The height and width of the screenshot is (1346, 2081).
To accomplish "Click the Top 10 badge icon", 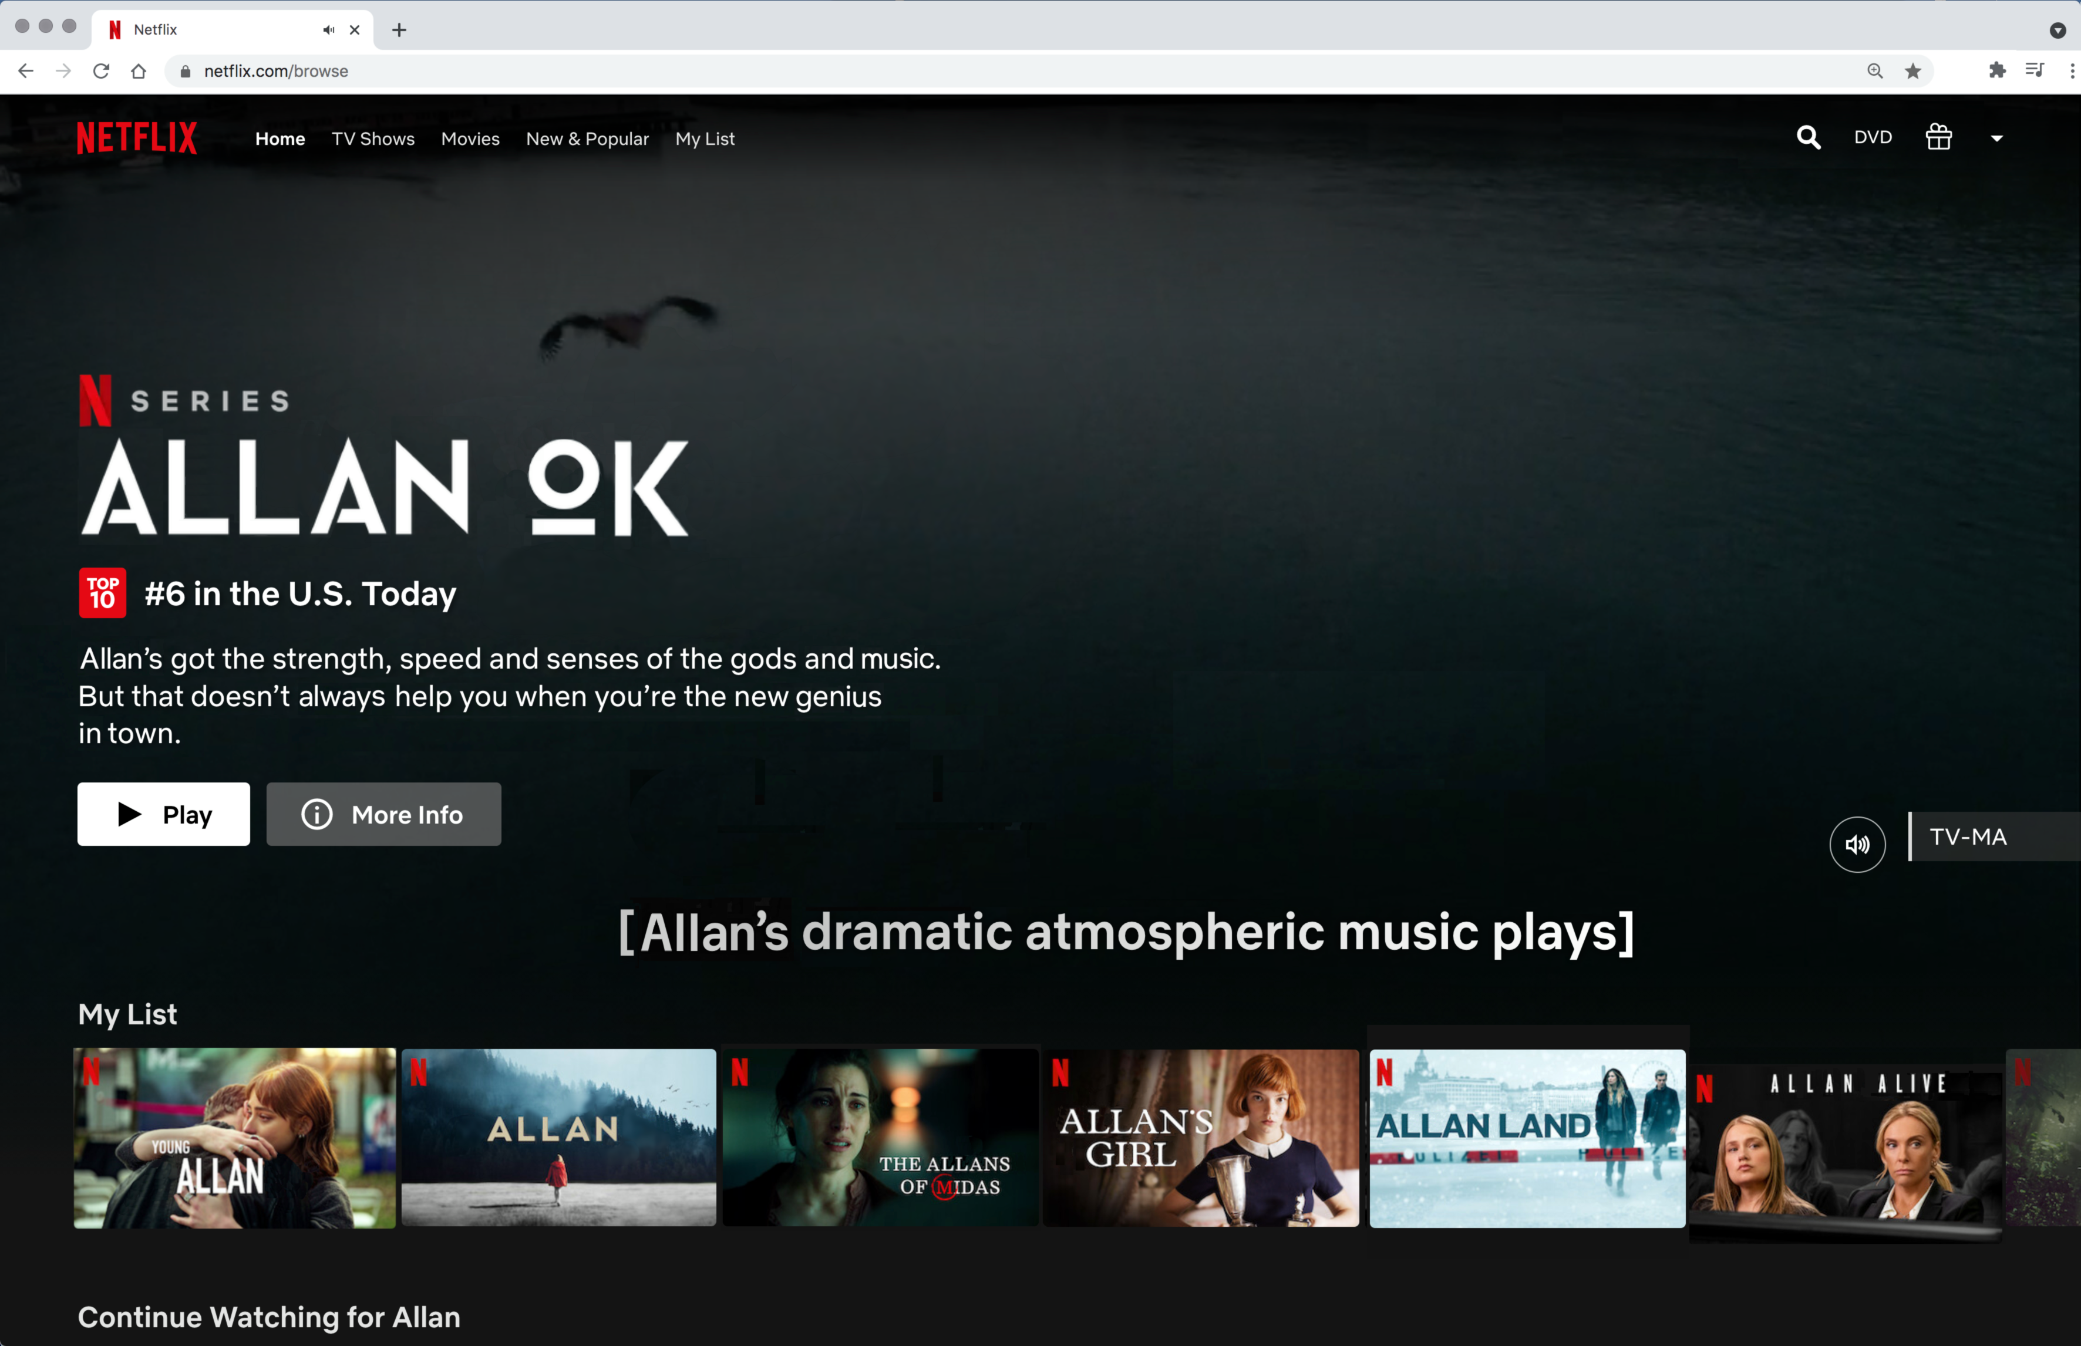I will tap(102, 593).
